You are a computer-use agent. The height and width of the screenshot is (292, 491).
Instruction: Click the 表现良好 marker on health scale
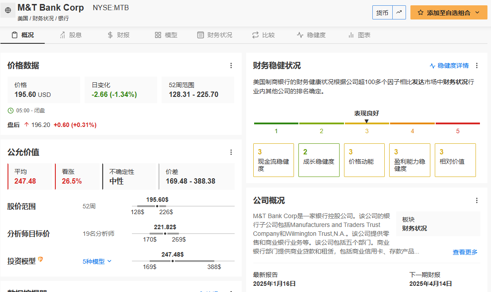366,121
